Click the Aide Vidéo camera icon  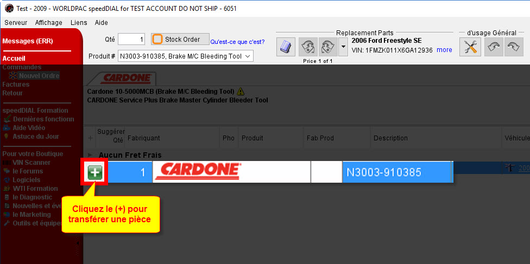7,127
